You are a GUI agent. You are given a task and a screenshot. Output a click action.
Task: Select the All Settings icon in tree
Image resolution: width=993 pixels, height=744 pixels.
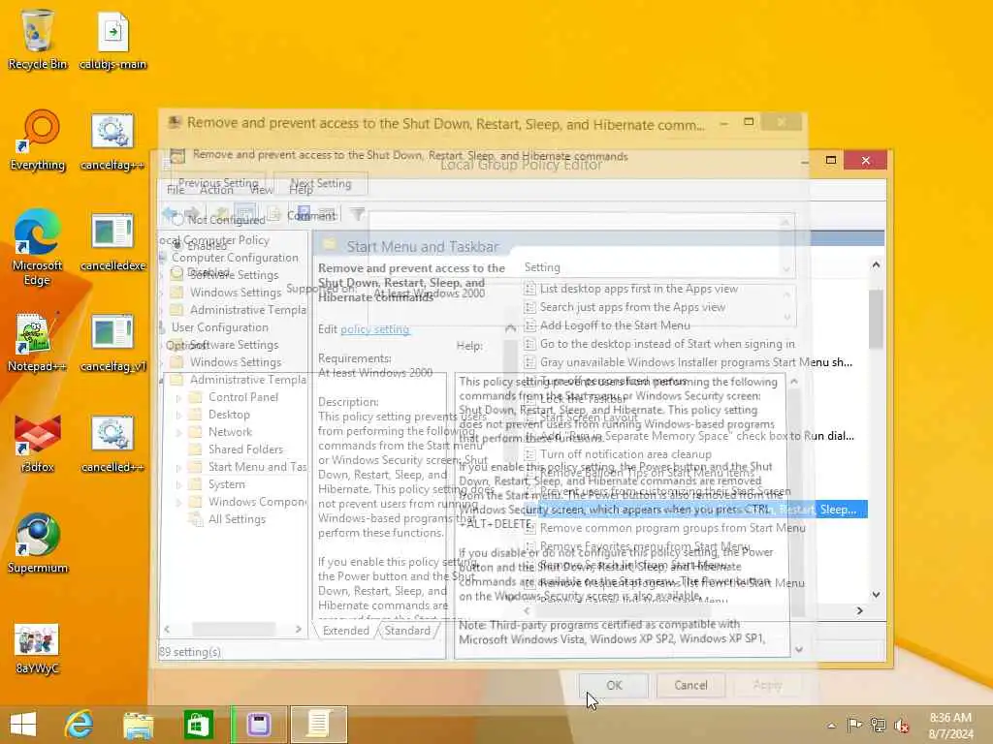click(196, 519)
